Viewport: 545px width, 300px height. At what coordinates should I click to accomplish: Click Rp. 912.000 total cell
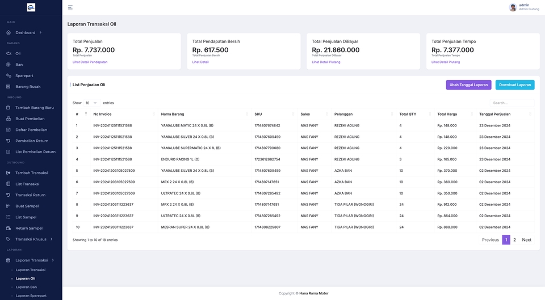(x=447, y=205)
